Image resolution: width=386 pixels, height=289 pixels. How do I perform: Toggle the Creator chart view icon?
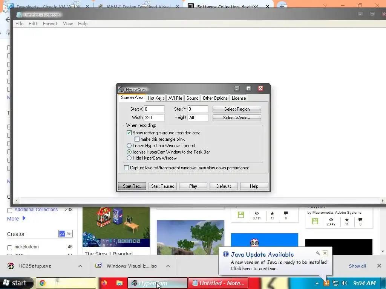62,234
